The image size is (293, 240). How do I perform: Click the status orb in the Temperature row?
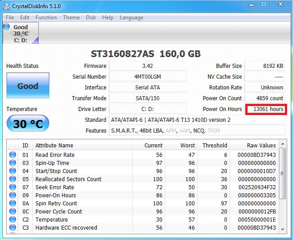pyautogui.click(x=13, y=220)
